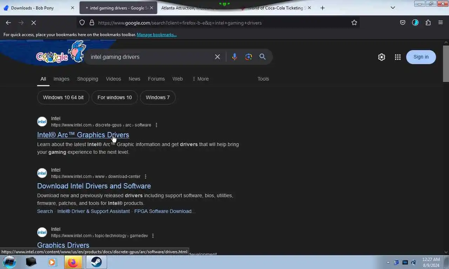Close the intel gaming drivers tab
449x269 pixels.
click(152, 8)
